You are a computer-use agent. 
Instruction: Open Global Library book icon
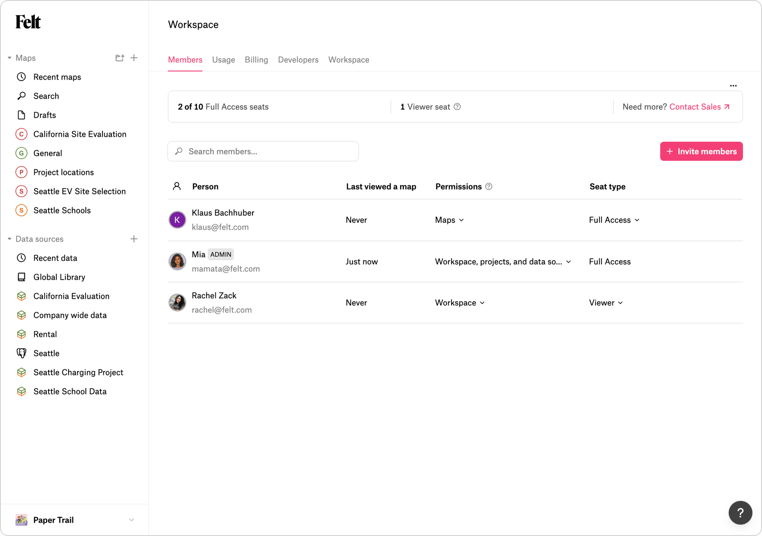tap(21, 277)
